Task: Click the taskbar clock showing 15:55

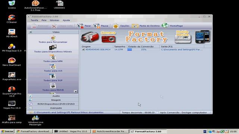Action: [x=233, y=131]
